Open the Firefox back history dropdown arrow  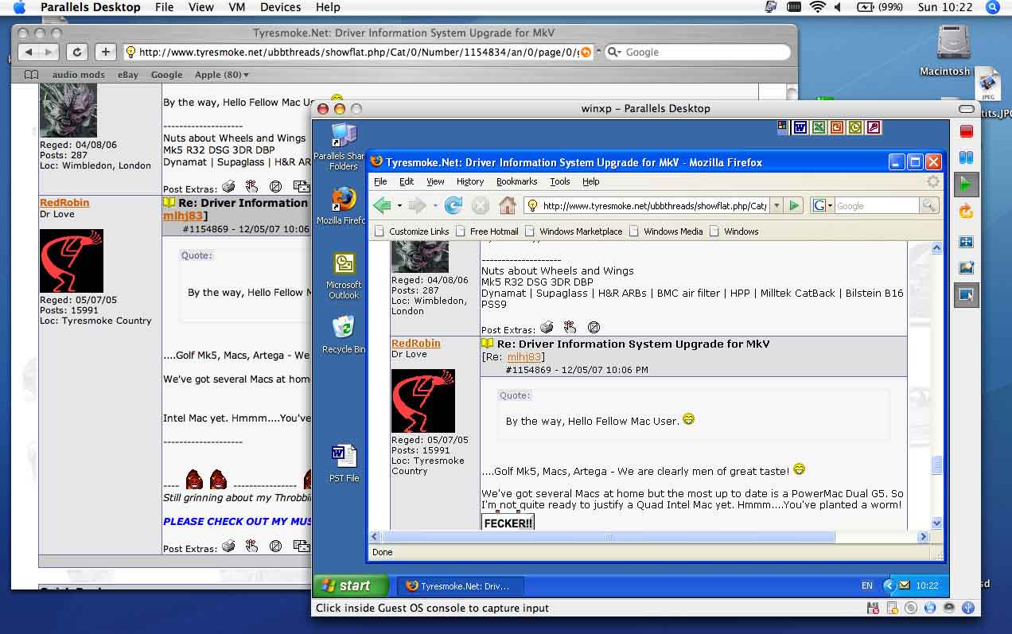point(399,206)
